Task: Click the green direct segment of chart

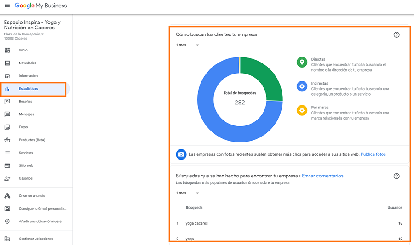Action: 264,76
